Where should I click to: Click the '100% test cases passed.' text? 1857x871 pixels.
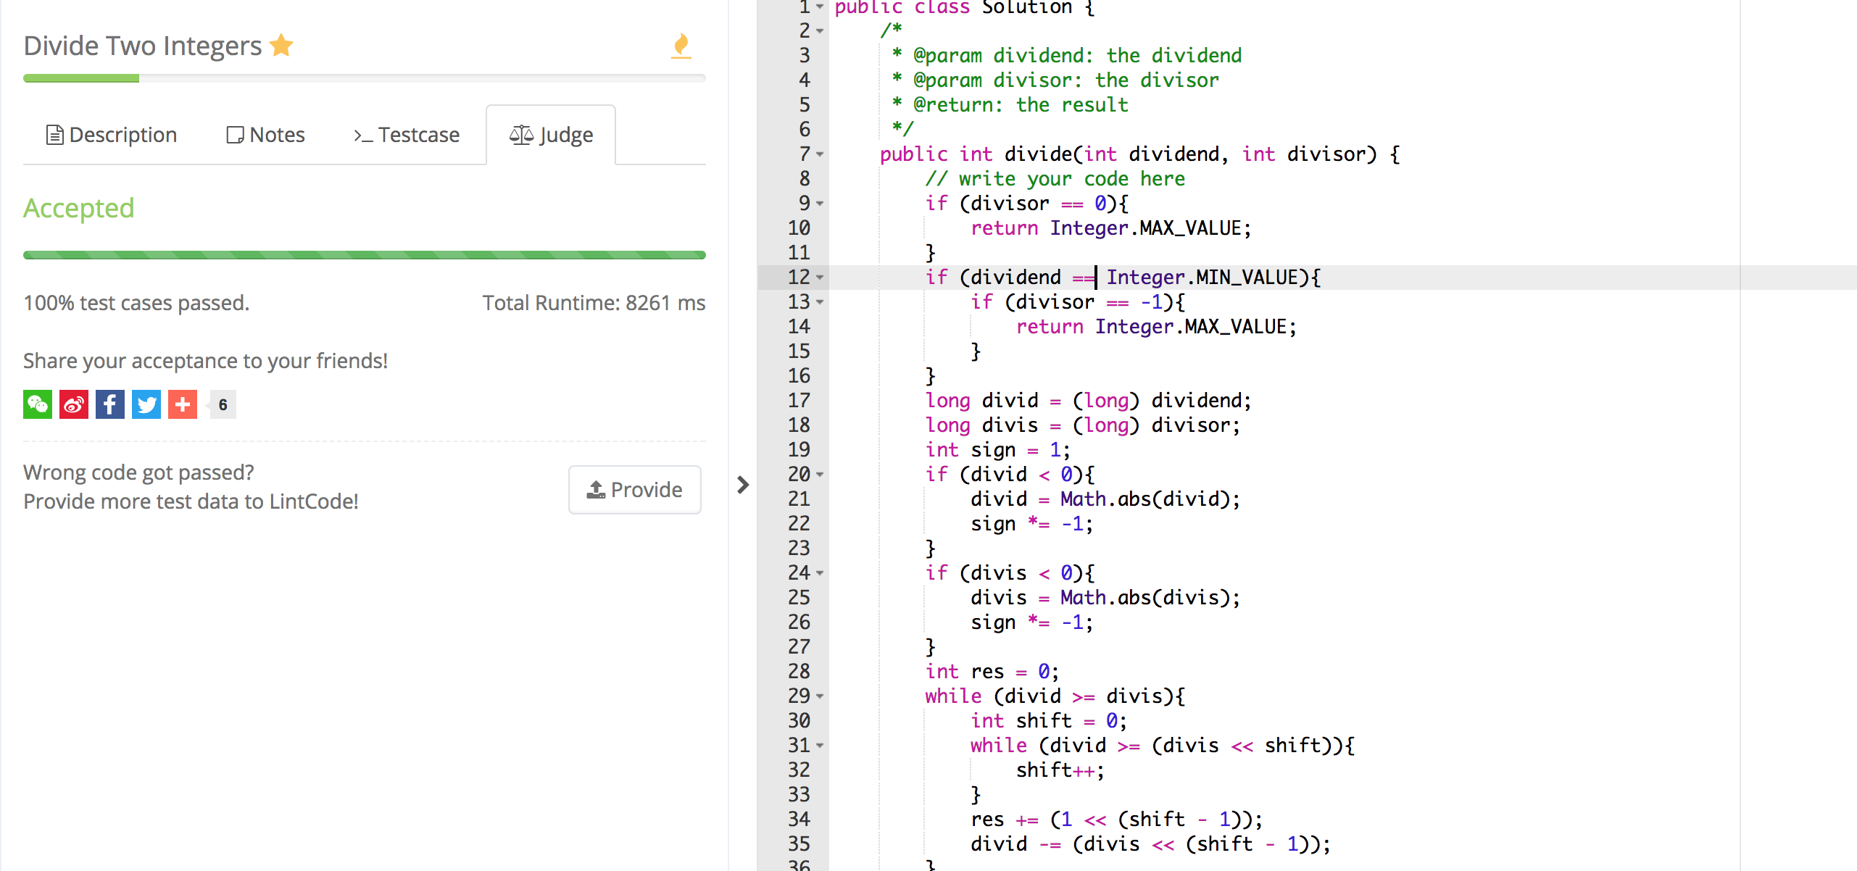(x=136, y=303)
